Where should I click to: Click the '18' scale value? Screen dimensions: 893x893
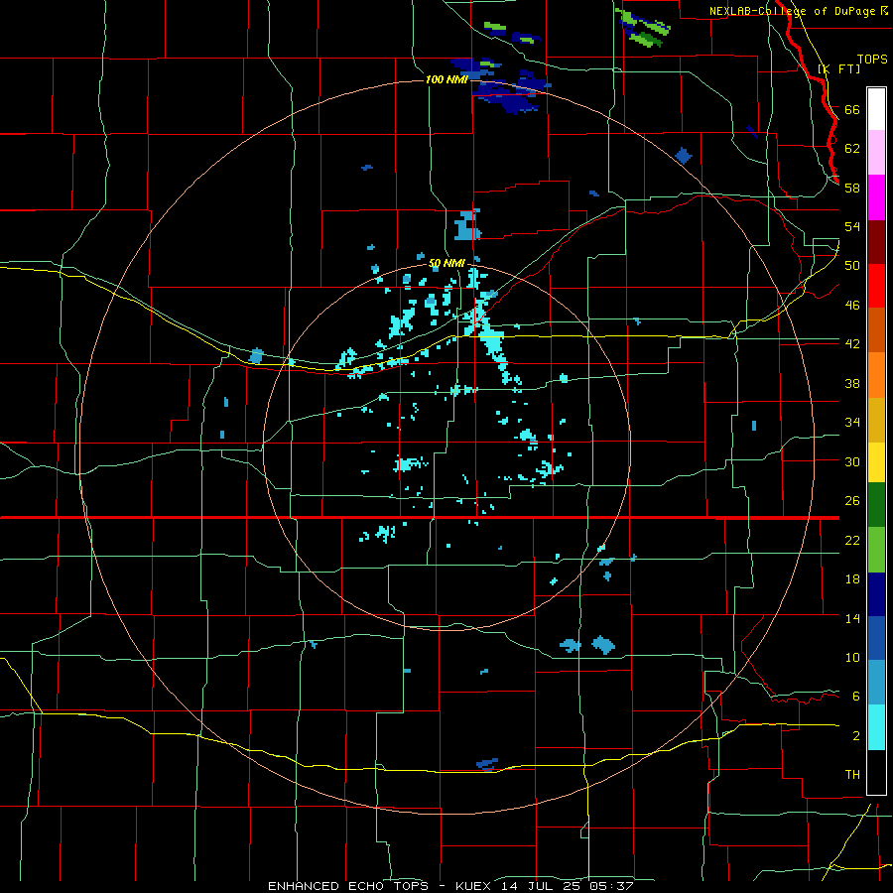click(x=852, y=579)
